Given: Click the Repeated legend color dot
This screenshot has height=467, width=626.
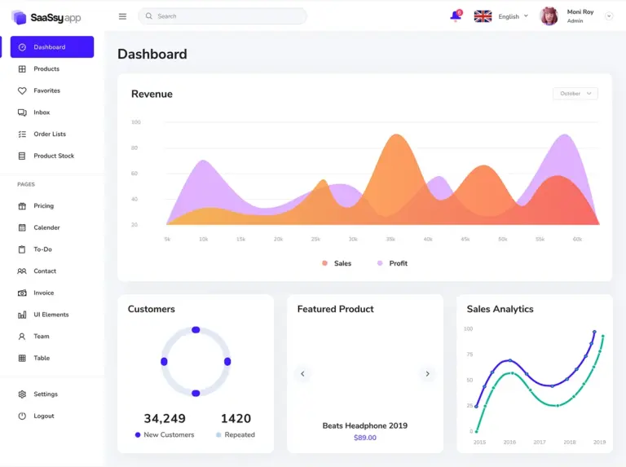Looking at the screenshot, I should pyautogui.click(x=218, y=434).
